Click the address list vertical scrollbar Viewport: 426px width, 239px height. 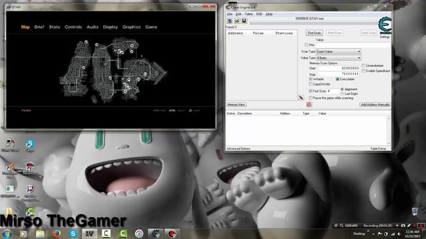tap(389, 131)
